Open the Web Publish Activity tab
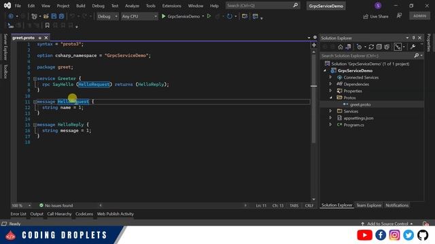Image resolution: width=435 pixels, height=244 pixels. click(115, 214)
